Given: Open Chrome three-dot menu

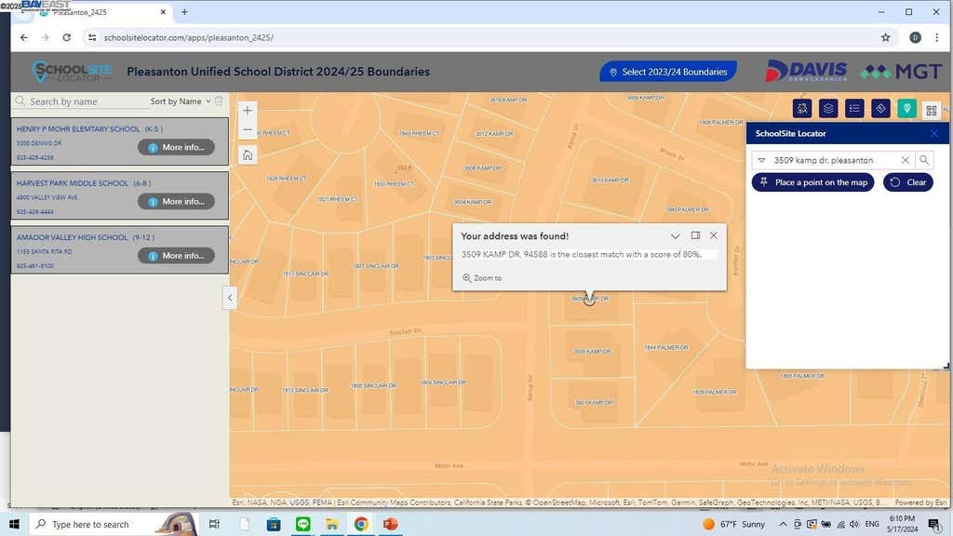Looking at the screenshot, I should [x=936, y=37].
